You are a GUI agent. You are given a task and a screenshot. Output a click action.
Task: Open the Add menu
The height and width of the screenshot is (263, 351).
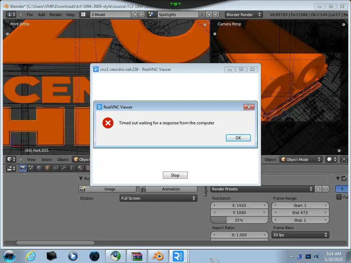tap(41, 15)
